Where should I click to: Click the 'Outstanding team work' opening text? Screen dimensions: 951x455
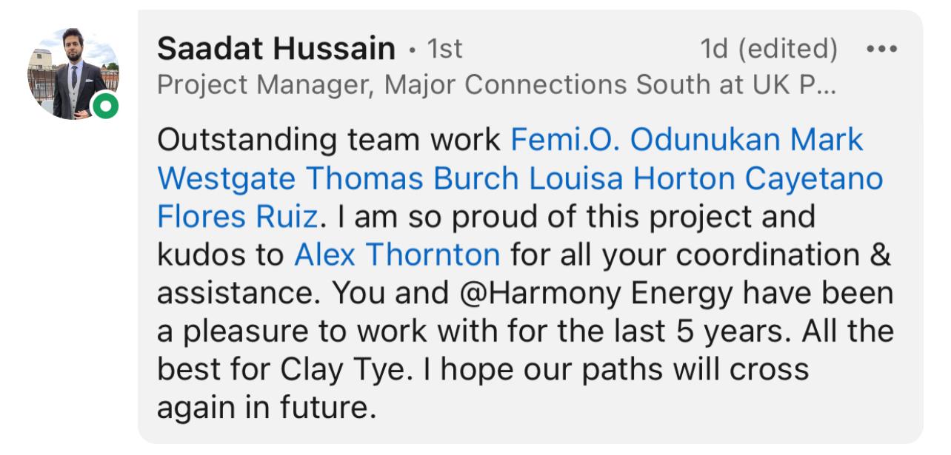tap(330, 140)
